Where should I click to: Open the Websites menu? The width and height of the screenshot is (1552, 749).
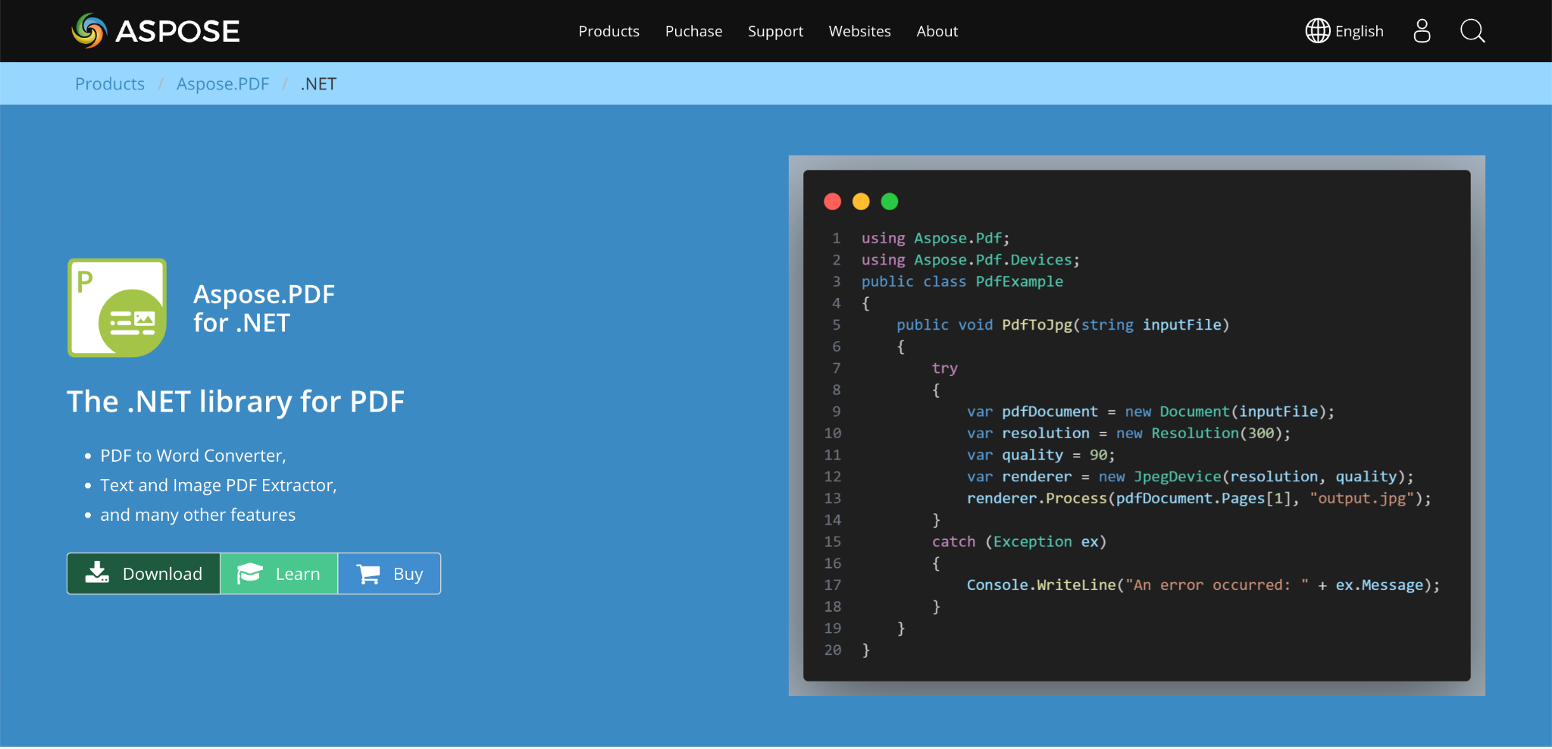859,31
